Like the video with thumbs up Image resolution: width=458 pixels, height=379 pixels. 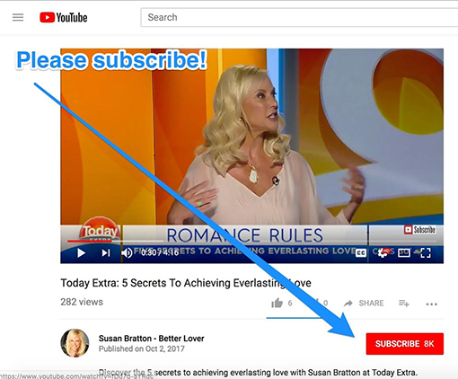point(277,303)
